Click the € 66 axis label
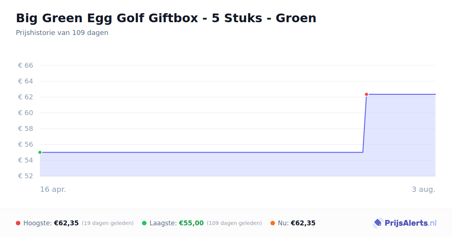The width and height of the screenshot is (452, 237). tap(26, 65)
